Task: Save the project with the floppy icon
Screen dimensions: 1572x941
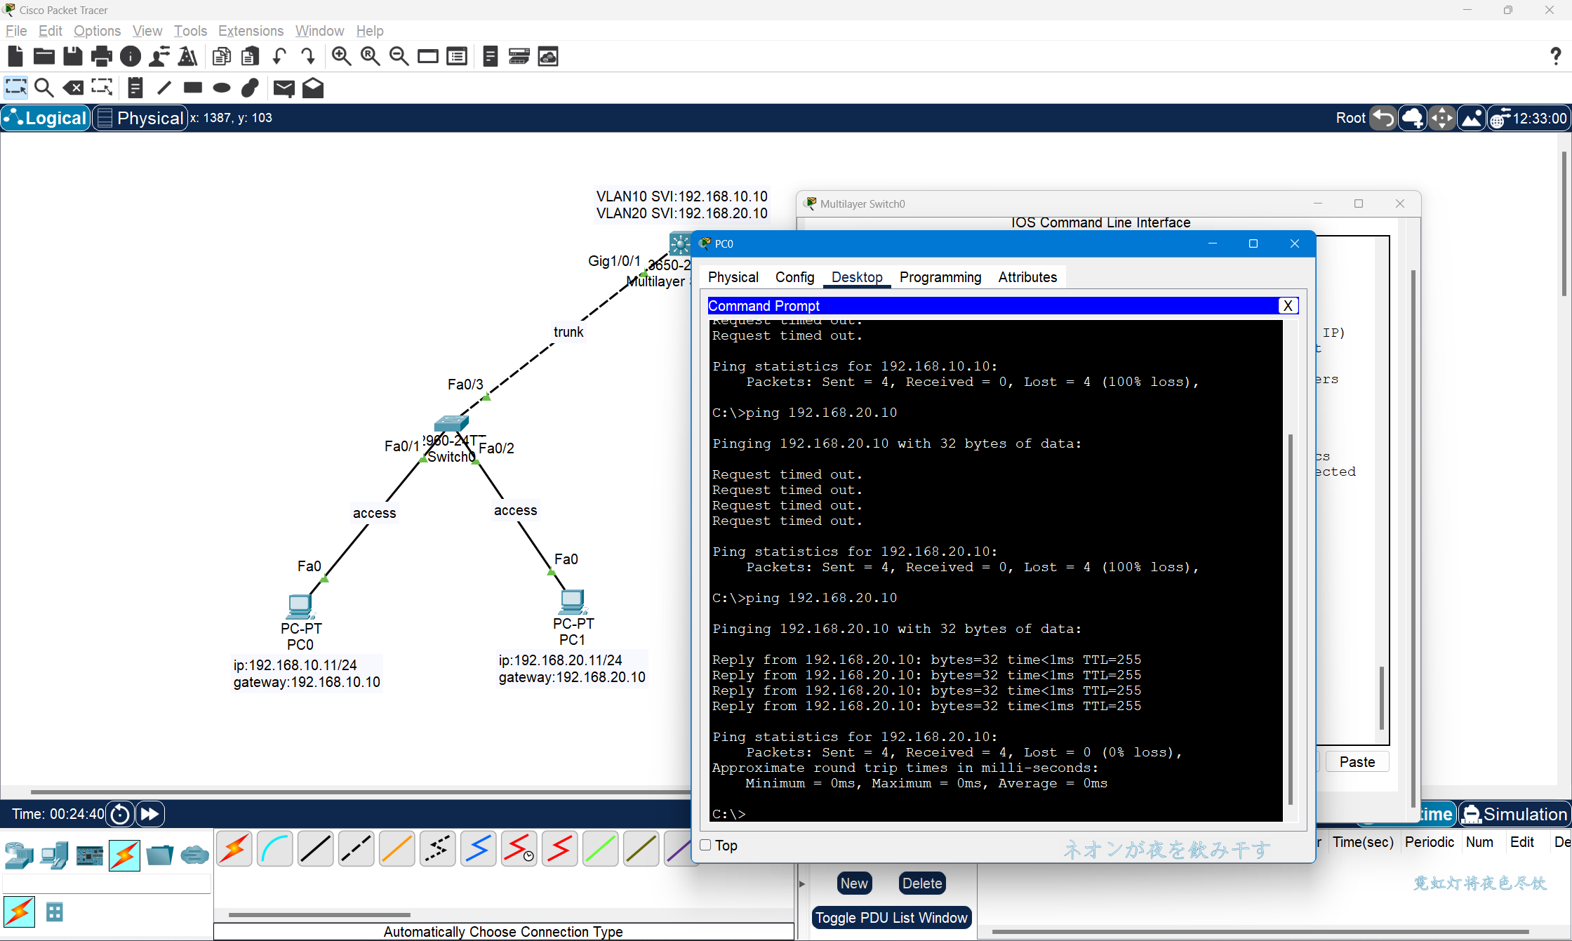Action: 73,56
